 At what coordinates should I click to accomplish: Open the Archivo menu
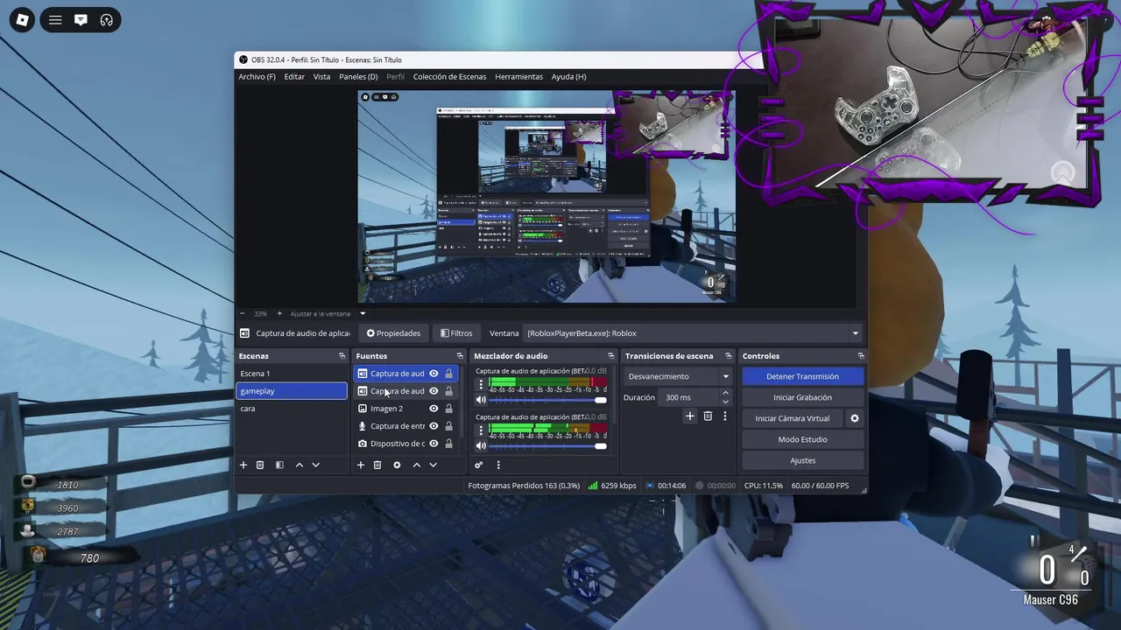tap(257, 76)
